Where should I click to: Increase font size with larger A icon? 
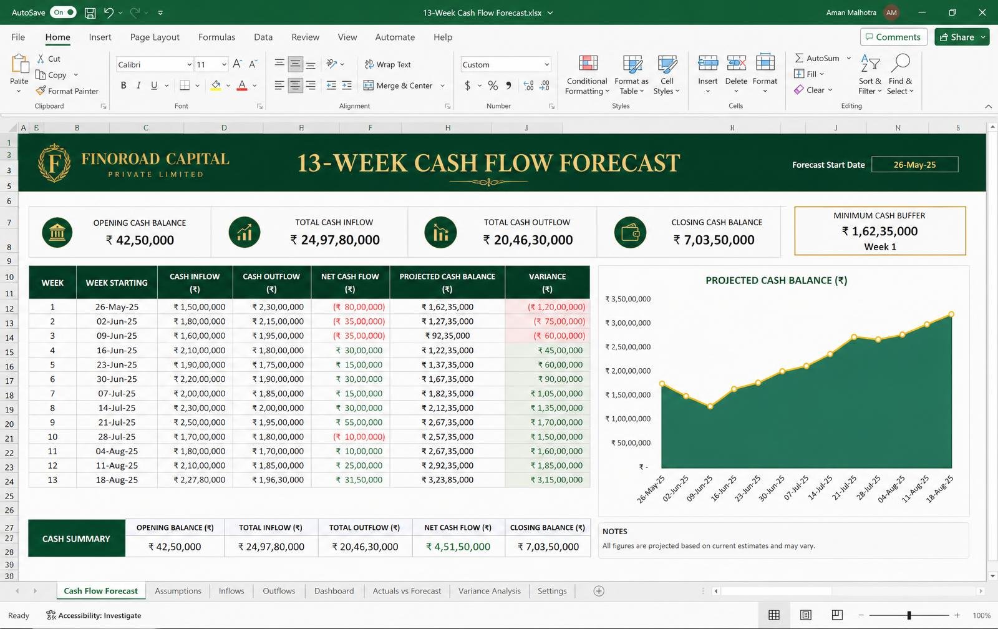(237, 64)
